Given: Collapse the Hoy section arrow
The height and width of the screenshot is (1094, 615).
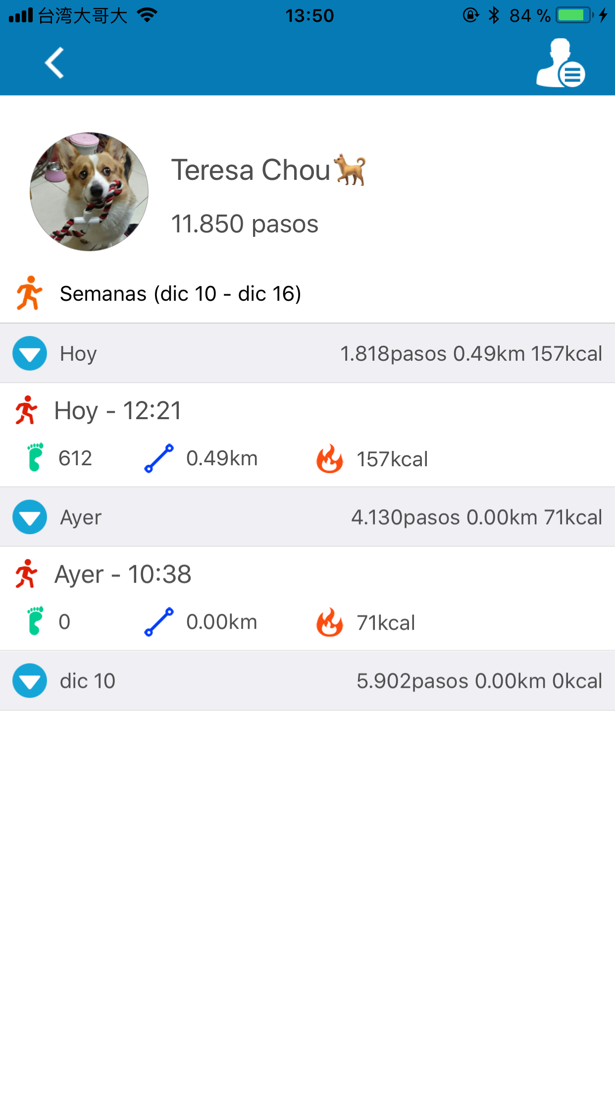Looking at the screenshot, I should [x=30, y=353].
